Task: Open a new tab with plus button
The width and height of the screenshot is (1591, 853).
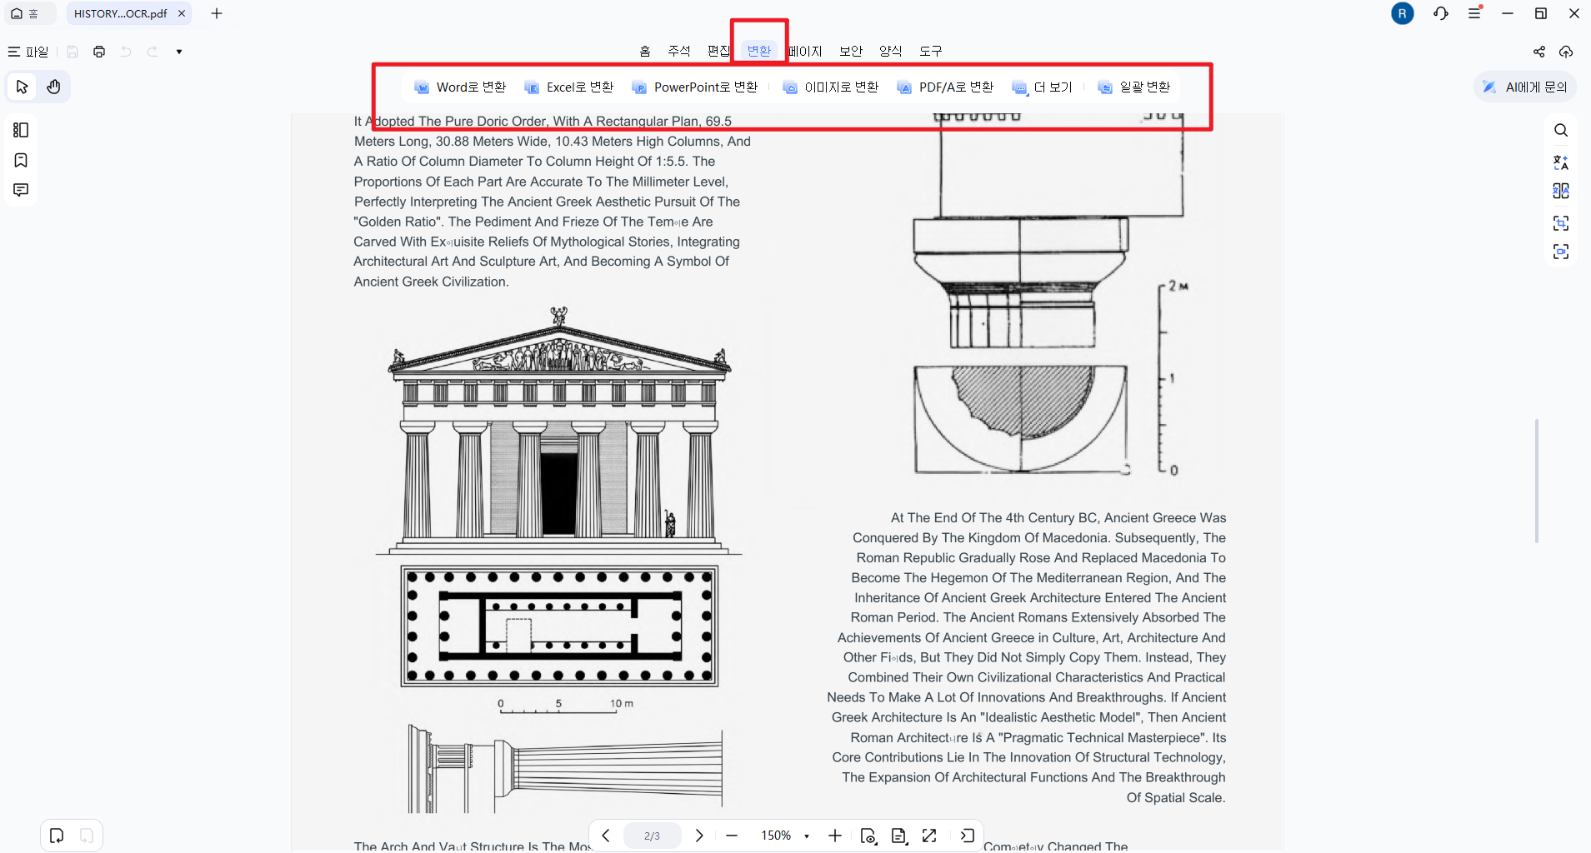Action: (x=217, y=13)
